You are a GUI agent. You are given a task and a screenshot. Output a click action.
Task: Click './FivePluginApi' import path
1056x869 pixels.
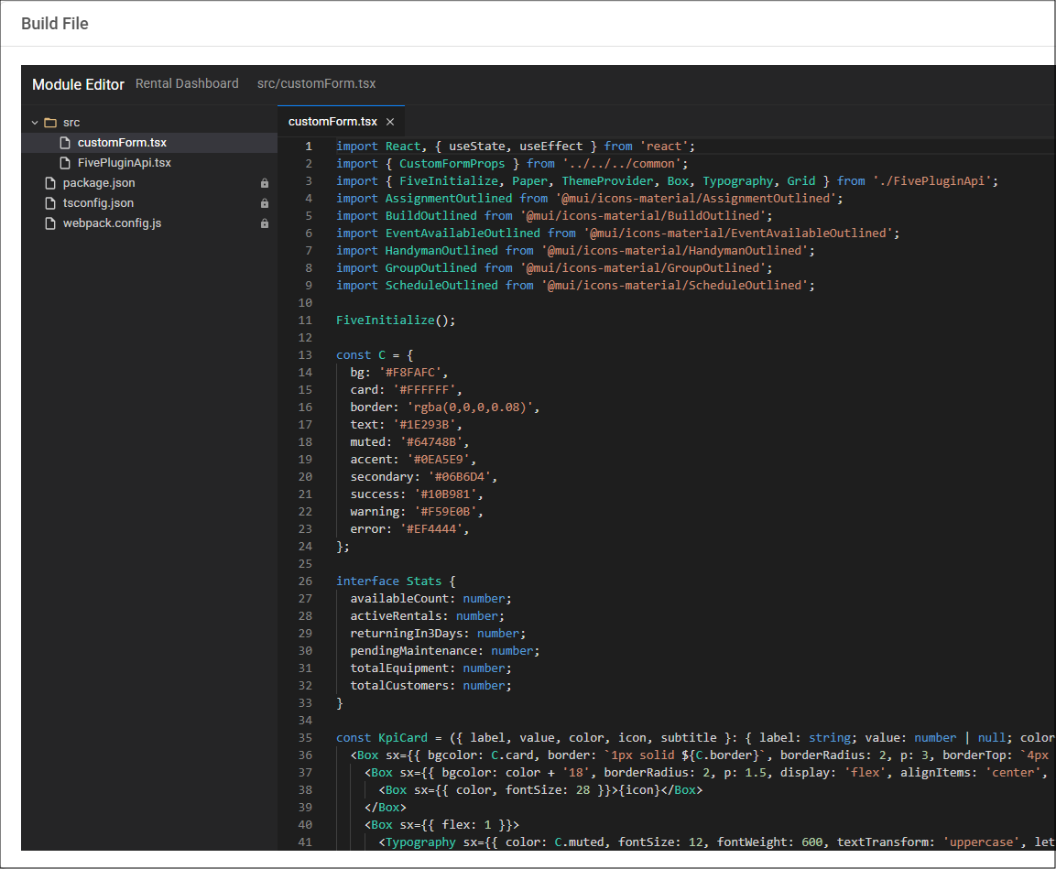click(932, 181)
